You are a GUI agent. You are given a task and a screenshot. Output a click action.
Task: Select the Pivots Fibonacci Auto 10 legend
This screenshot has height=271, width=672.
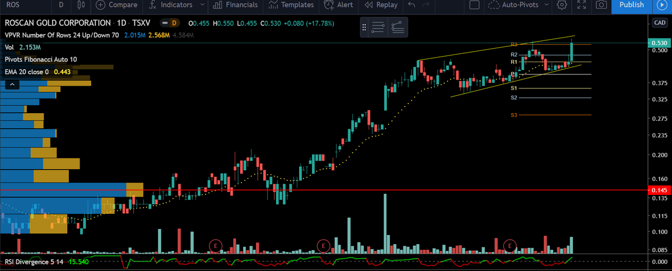pos(41,59)
